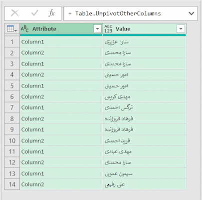Click value مهدی عبادی in row 11
The image size is (202, 200).
145,151
